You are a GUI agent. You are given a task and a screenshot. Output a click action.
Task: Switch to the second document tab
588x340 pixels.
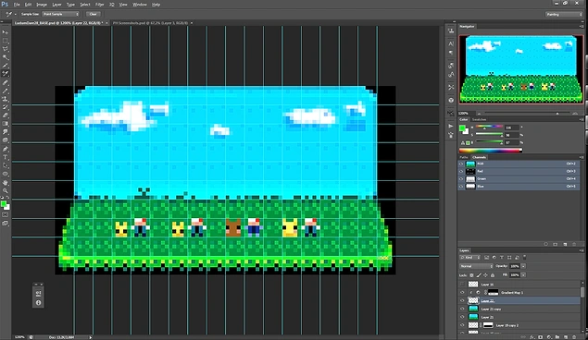(150, 23)
